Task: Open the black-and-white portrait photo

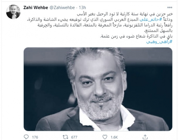Action: (98, 89)
